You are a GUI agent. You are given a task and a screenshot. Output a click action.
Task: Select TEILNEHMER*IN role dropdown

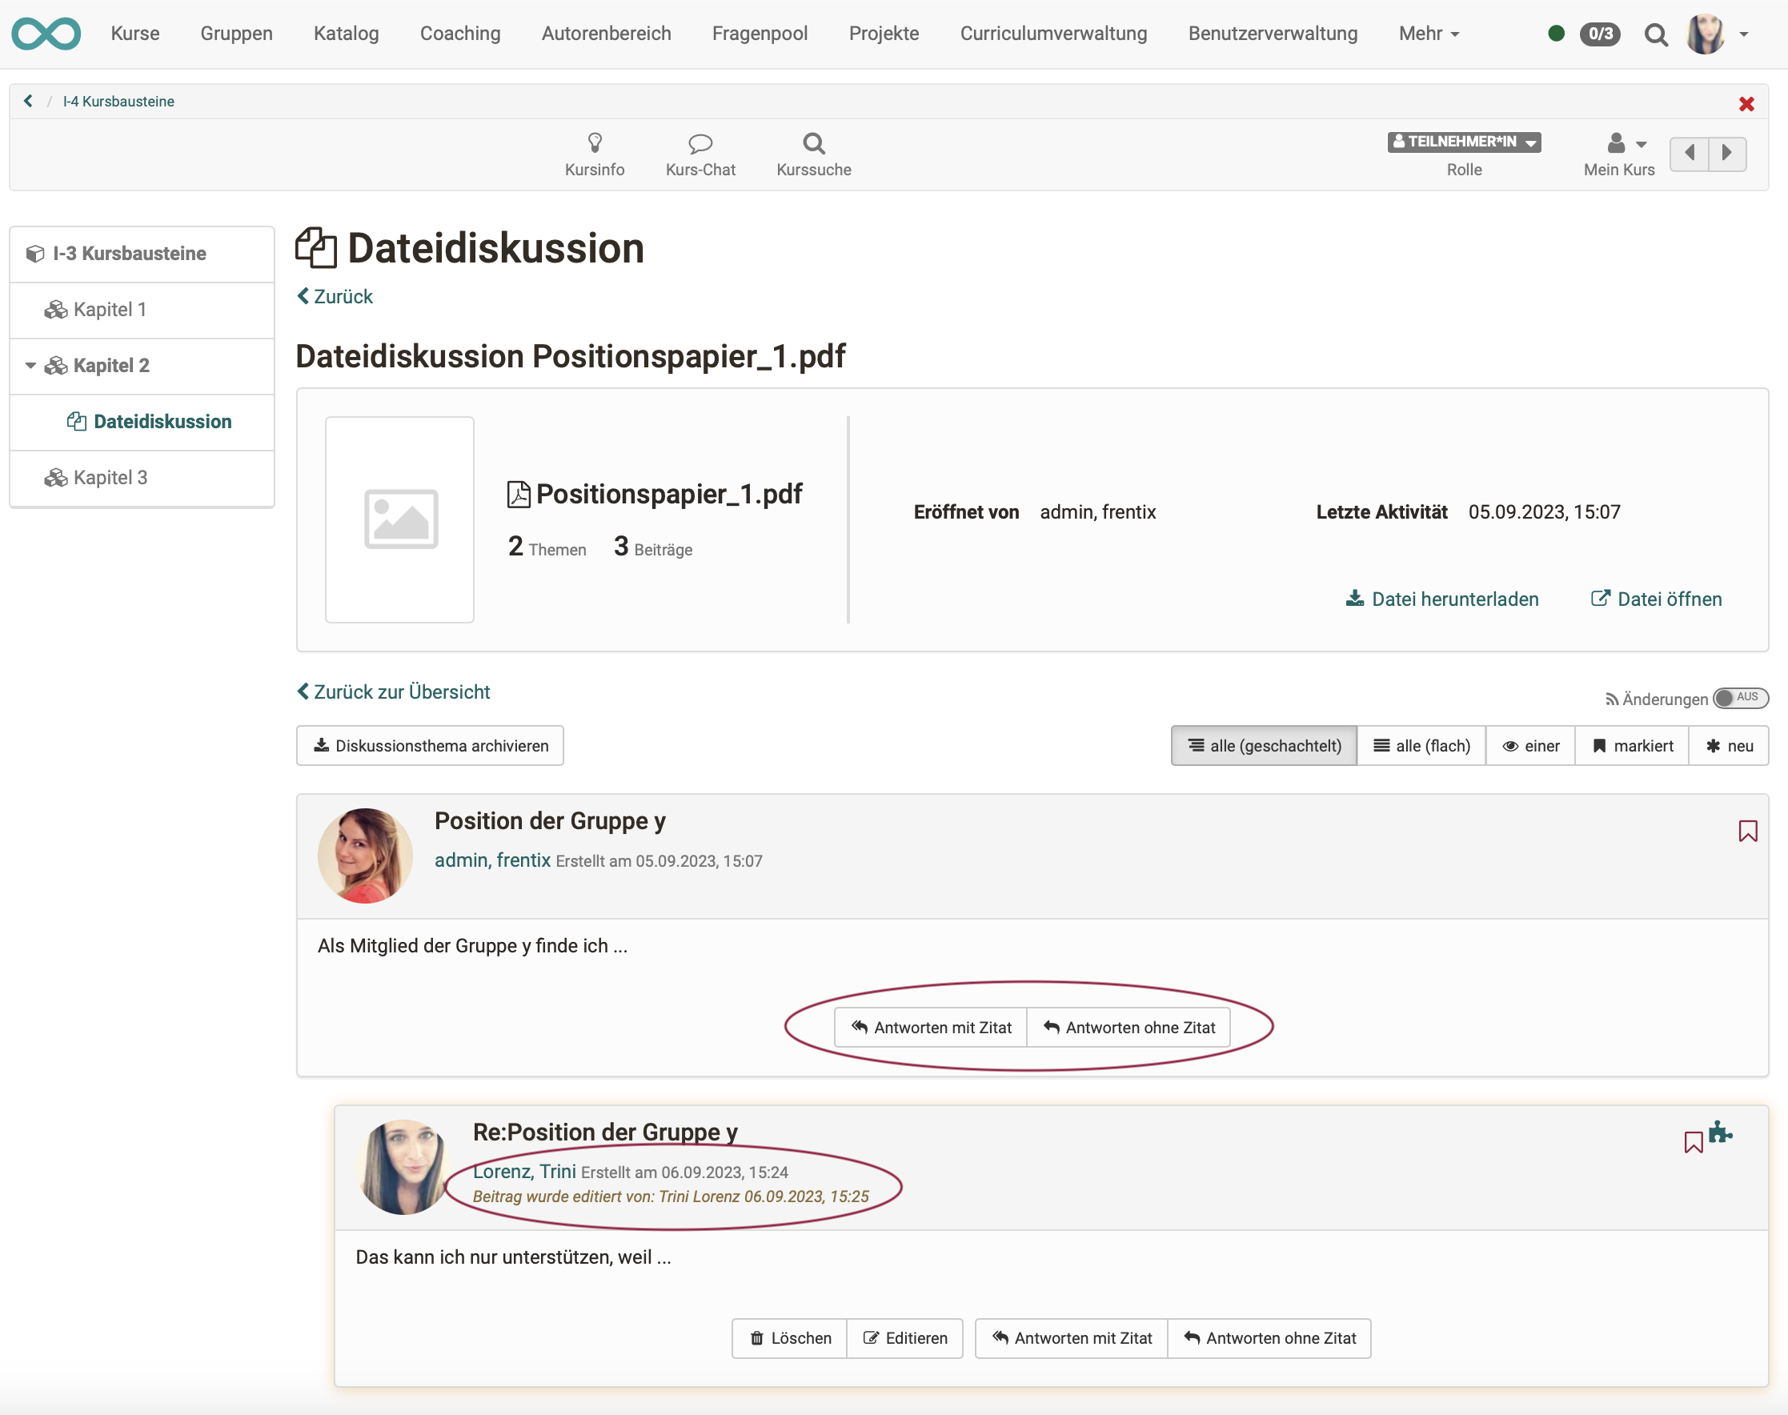point(1463,141)
